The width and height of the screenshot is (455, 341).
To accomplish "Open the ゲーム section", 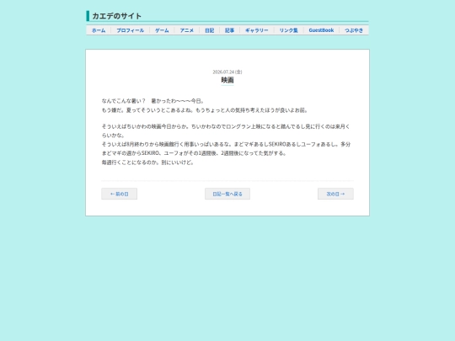I will click(x=162, y=30).
